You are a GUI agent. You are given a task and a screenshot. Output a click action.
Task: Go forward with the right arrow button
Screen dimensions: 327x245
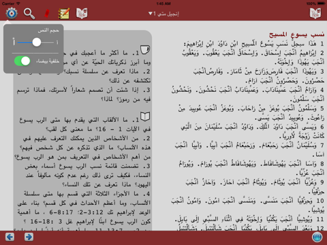29,237
